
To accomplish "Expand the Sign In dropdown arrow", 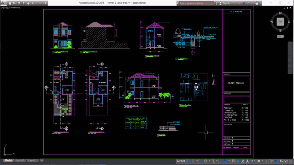I will point(240,3).
